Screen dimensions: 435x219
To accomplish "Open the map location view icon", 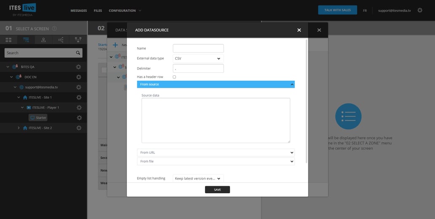I will click(x=43, y=40).
